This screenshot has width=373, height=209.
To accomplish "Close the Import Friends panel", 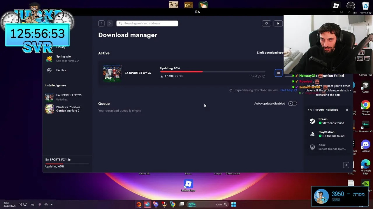I will 347,110.
